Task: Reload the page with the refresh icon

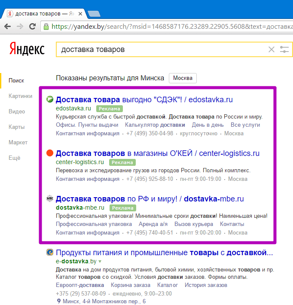Action: click(32, 27)
